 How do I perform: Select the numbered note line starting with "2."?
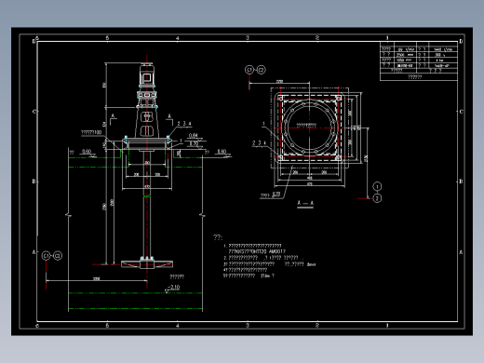point(262,258)
